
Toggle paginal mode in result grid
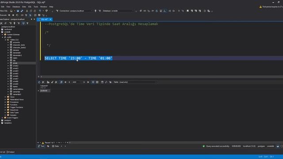click(61, 82)
